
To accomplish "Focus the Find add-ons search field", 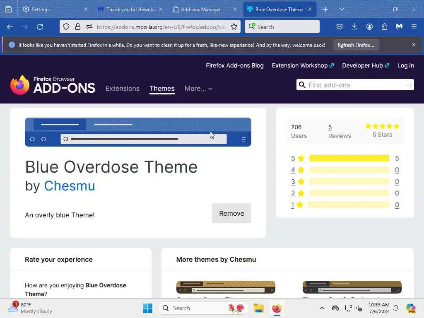I will [x=355, y=85].
